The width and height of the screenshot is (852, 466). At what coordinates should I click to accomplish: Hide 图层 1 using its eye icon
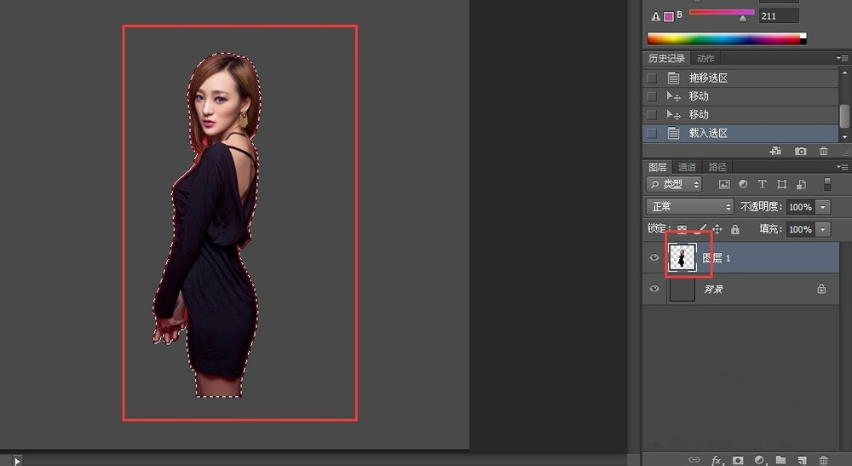point(654,257)
